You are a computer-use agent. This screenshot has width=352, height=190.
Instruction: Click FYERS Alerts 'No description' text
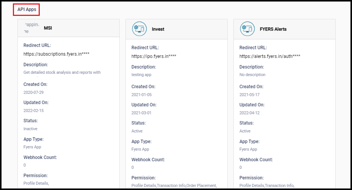click(252, 75)
